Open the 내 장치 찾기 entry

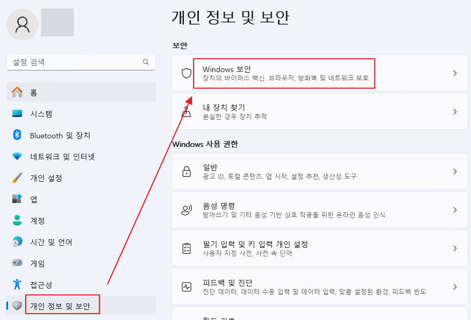tap(320, 111)
